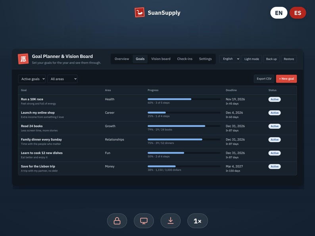Image resolution: width=315 pixels, height=236 pixels.
Task: Click the 'Growth' area cell
Action: (x=110, y=126)
